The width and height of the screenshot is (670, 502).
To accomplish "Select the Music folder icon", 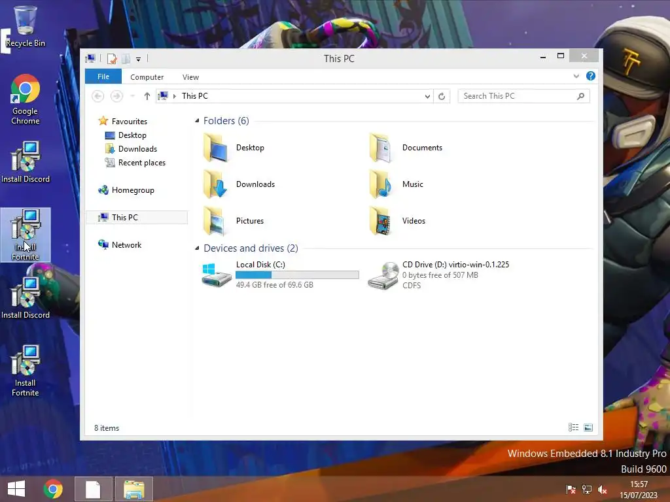I will coord(380,184).
